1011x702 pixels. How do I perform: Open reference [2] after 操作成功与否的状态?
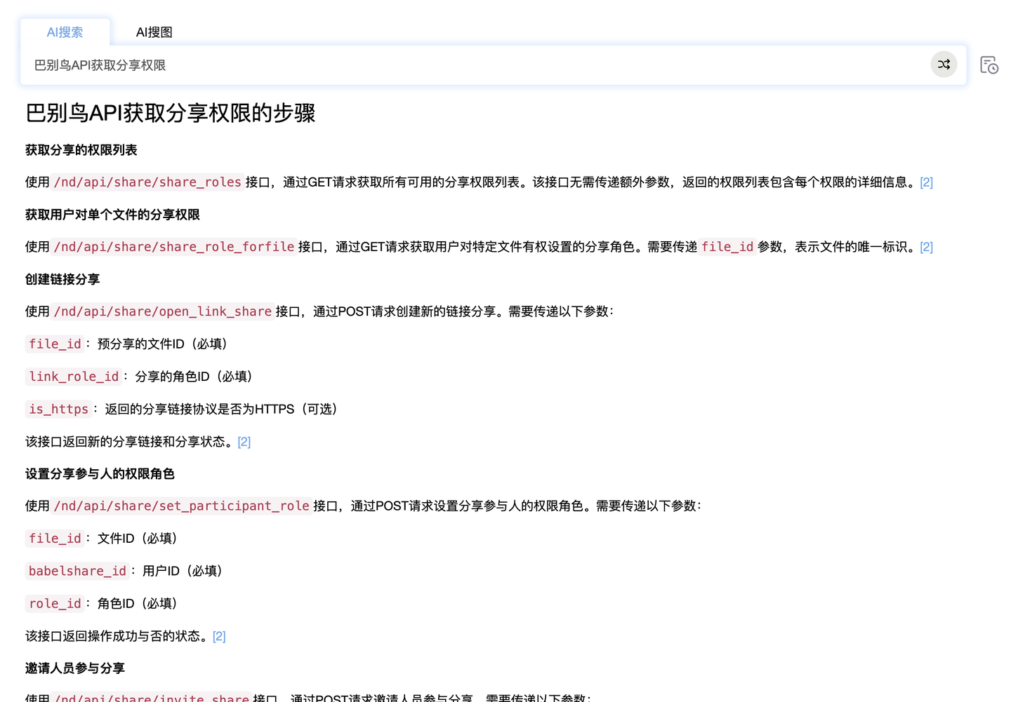click(219, 636)
